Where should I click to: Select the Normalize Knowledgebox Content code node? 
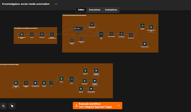[52, 34]
